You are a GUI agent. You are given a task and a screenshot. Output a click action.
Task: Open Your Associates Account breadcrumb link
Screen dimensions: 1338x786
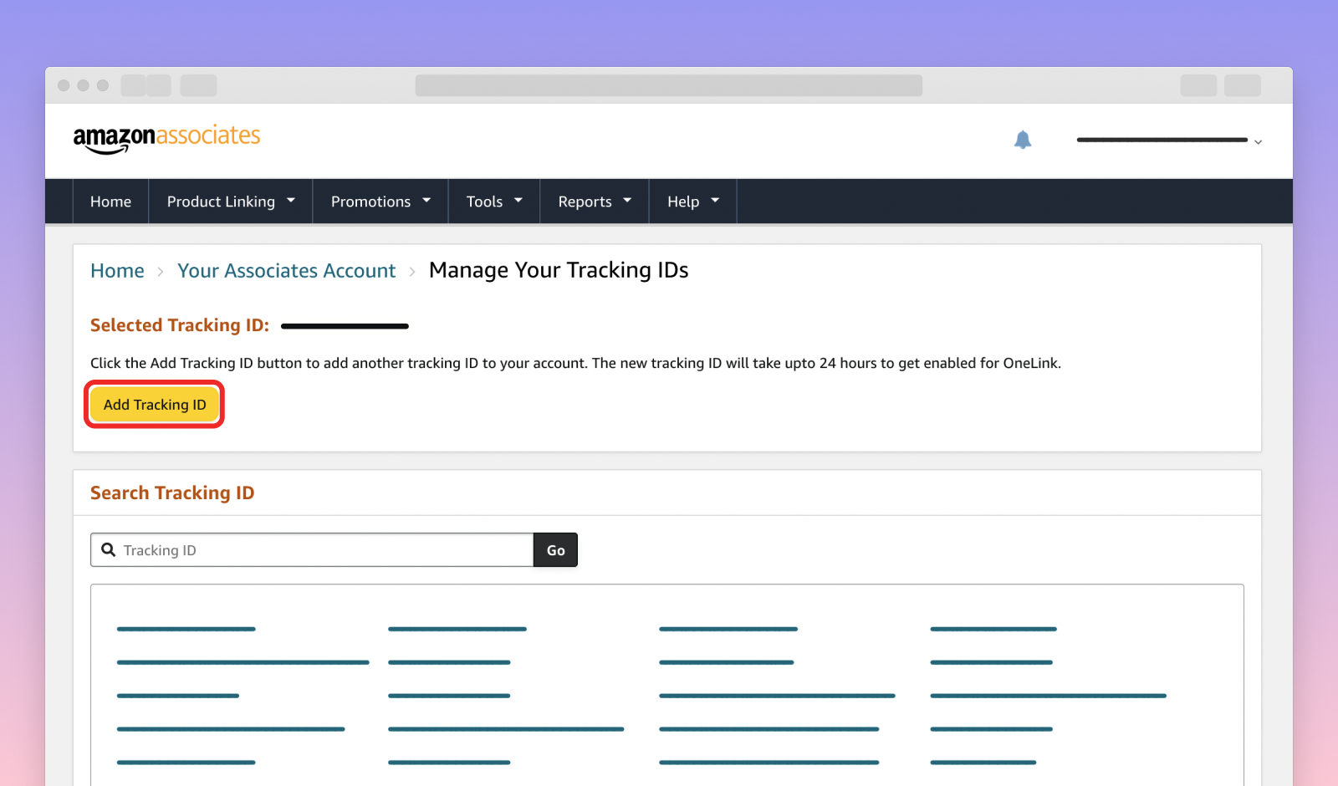tap(286, 271)
